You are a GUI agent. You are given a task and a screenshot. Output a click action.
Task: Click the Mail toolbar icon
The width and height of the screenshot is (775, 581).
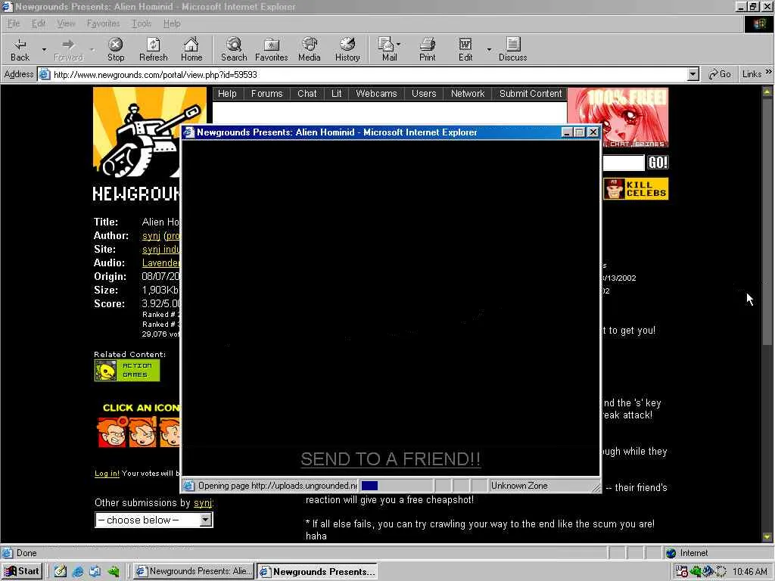pos(389,49)
